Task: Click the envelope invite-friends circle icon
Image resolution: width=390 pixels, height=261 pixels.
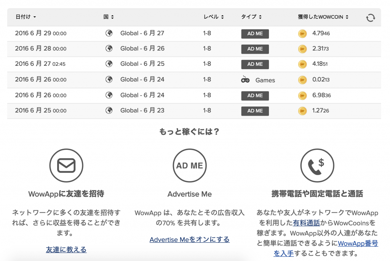Action: point(66,166)
